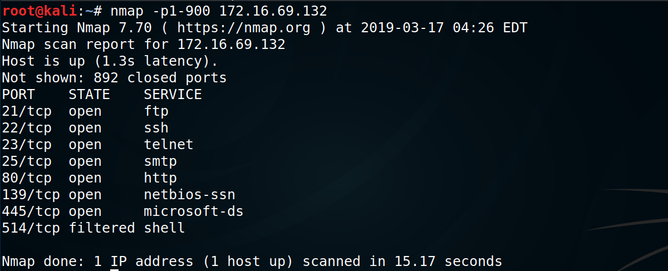Click the http service name

(x=160, y=178)
